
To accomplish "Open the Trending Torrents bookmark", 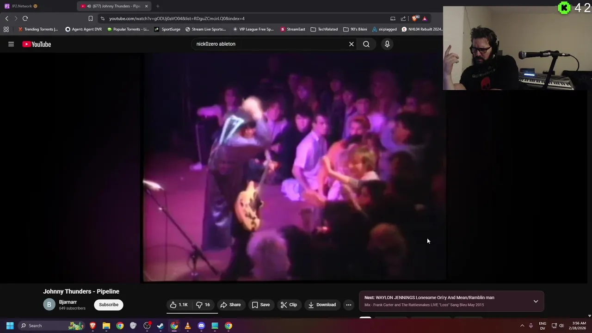I will [38, 29].
